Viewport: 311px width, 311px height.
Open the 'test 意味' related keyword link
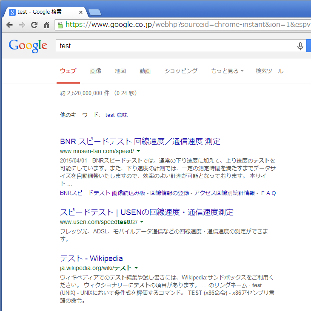tap(117, 115)
